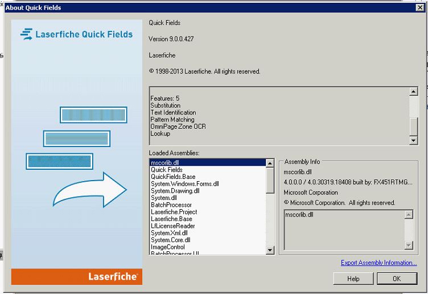Viewport: 428px width, 294px height.
Task: Click features box scrollbar thumb
Action: [413, 126]
